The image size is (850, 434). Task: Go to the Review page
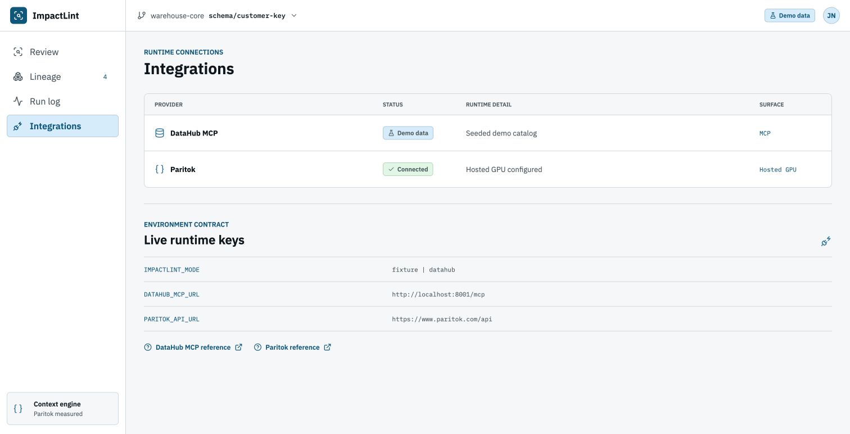tap(62, 52)
